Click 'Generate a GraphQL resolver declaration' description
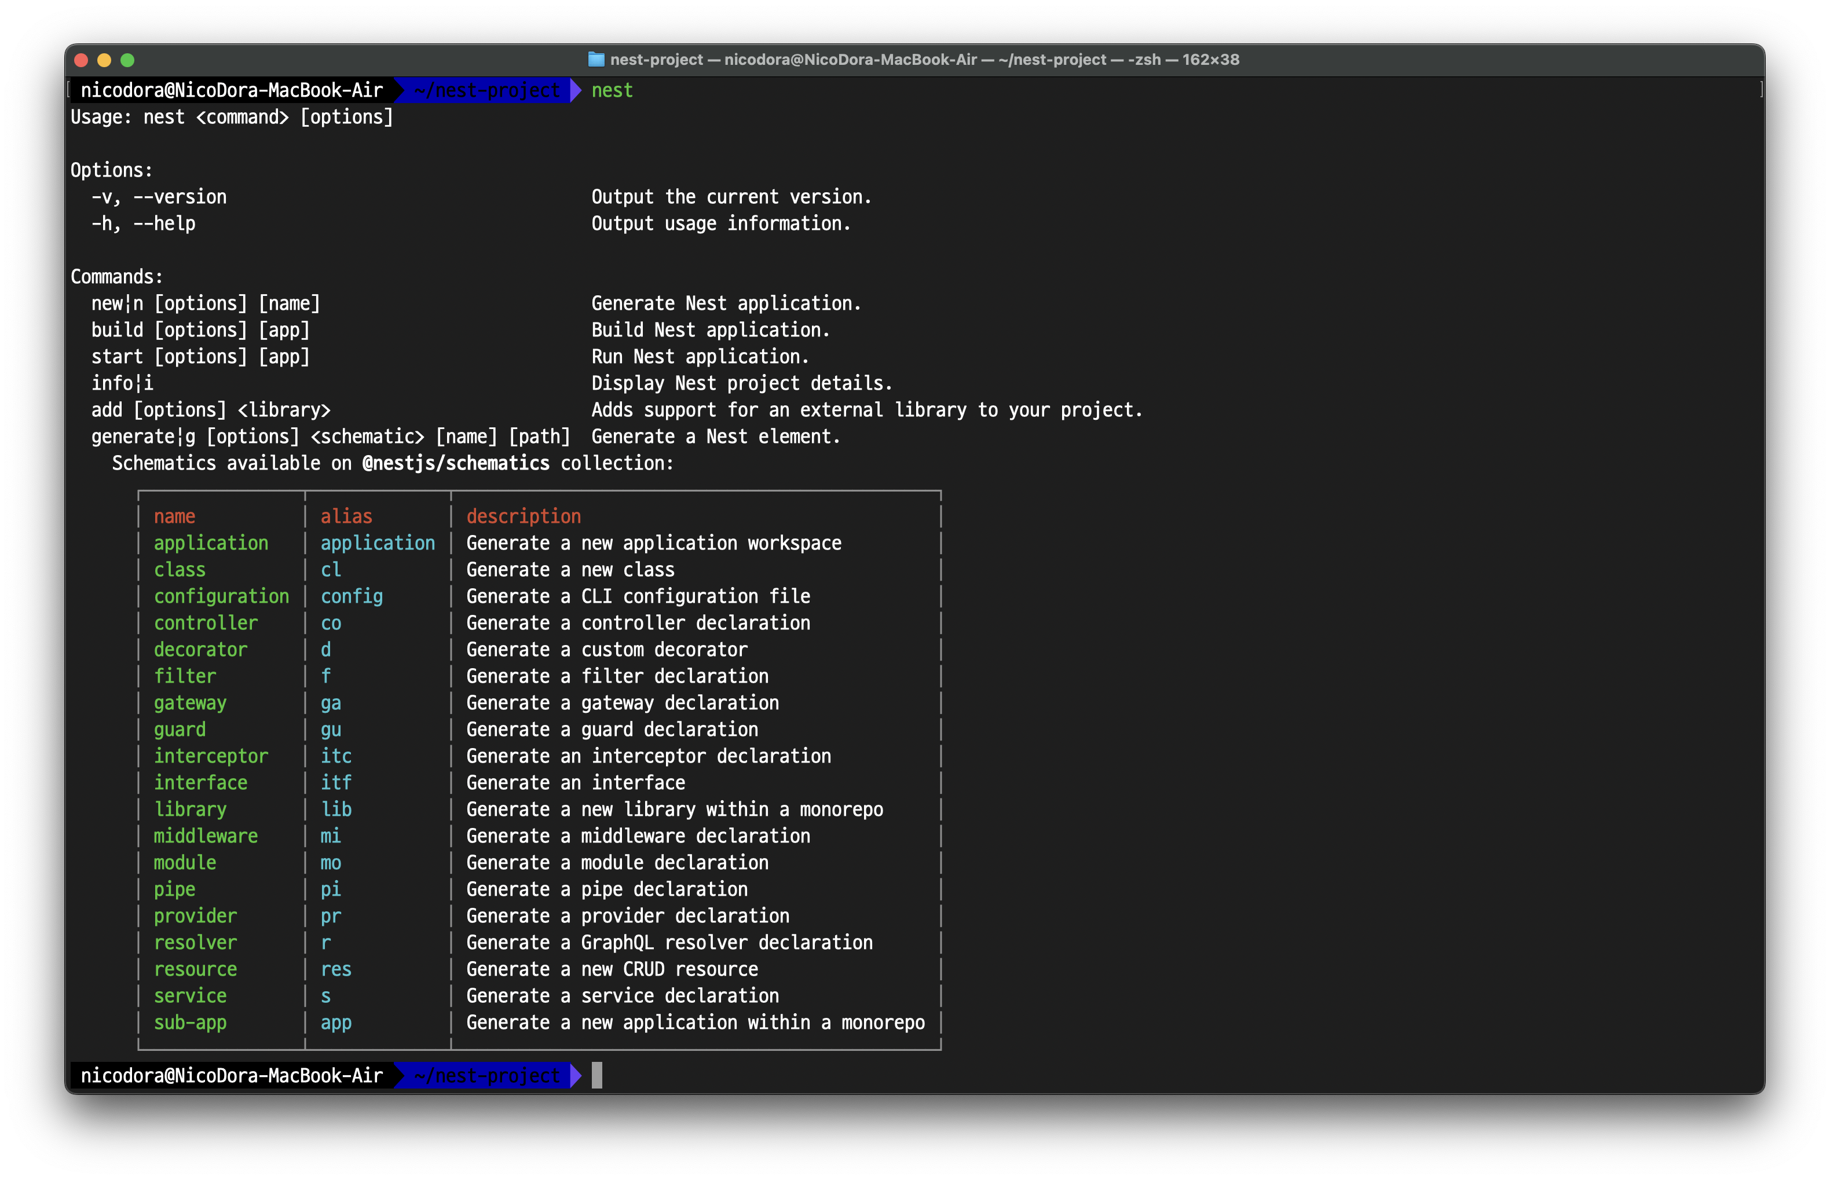The image size is (1830, 1180). [x=669, y=943]
